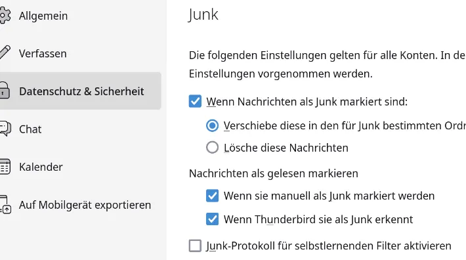Choose Lösche diese Nachrichten radio button

[212, 147]
